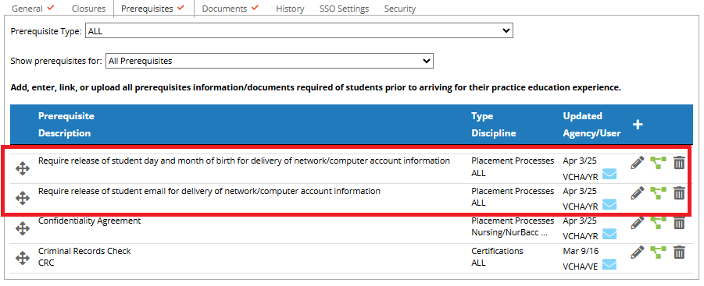Screen dimensions: 704x286
Task: Edit the Criminal Records Check prerequisite
Action: [x=637, y=252]
